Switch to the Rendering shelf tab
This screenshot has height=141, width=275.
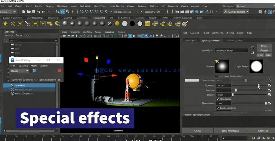(x=99, y=18)
